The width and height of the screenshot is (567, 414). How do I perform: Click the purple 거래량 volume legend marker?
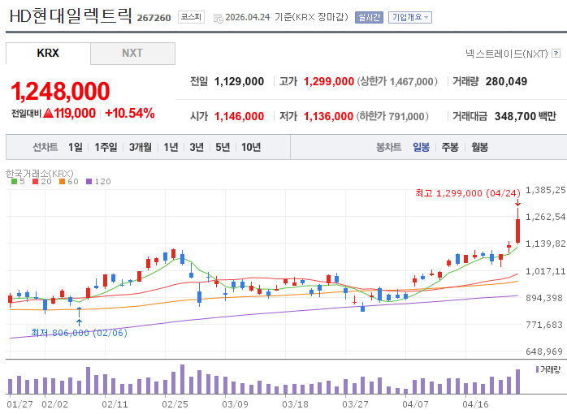click(537, 369)
